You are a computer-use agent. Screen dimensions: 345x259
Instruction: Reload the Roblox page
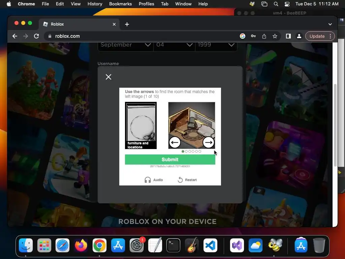(x=36, y=36)
